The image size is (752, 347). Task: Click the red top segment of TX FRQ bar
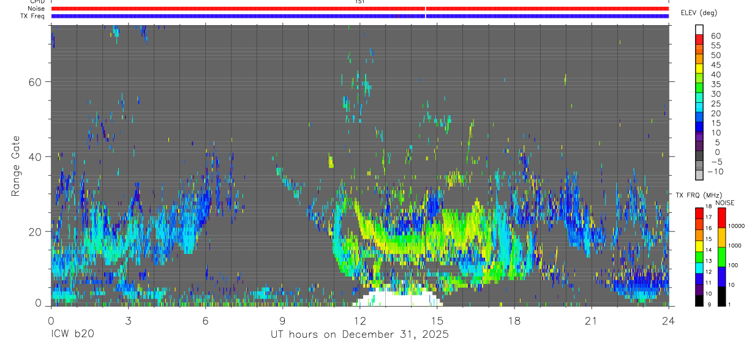(699, 213)
